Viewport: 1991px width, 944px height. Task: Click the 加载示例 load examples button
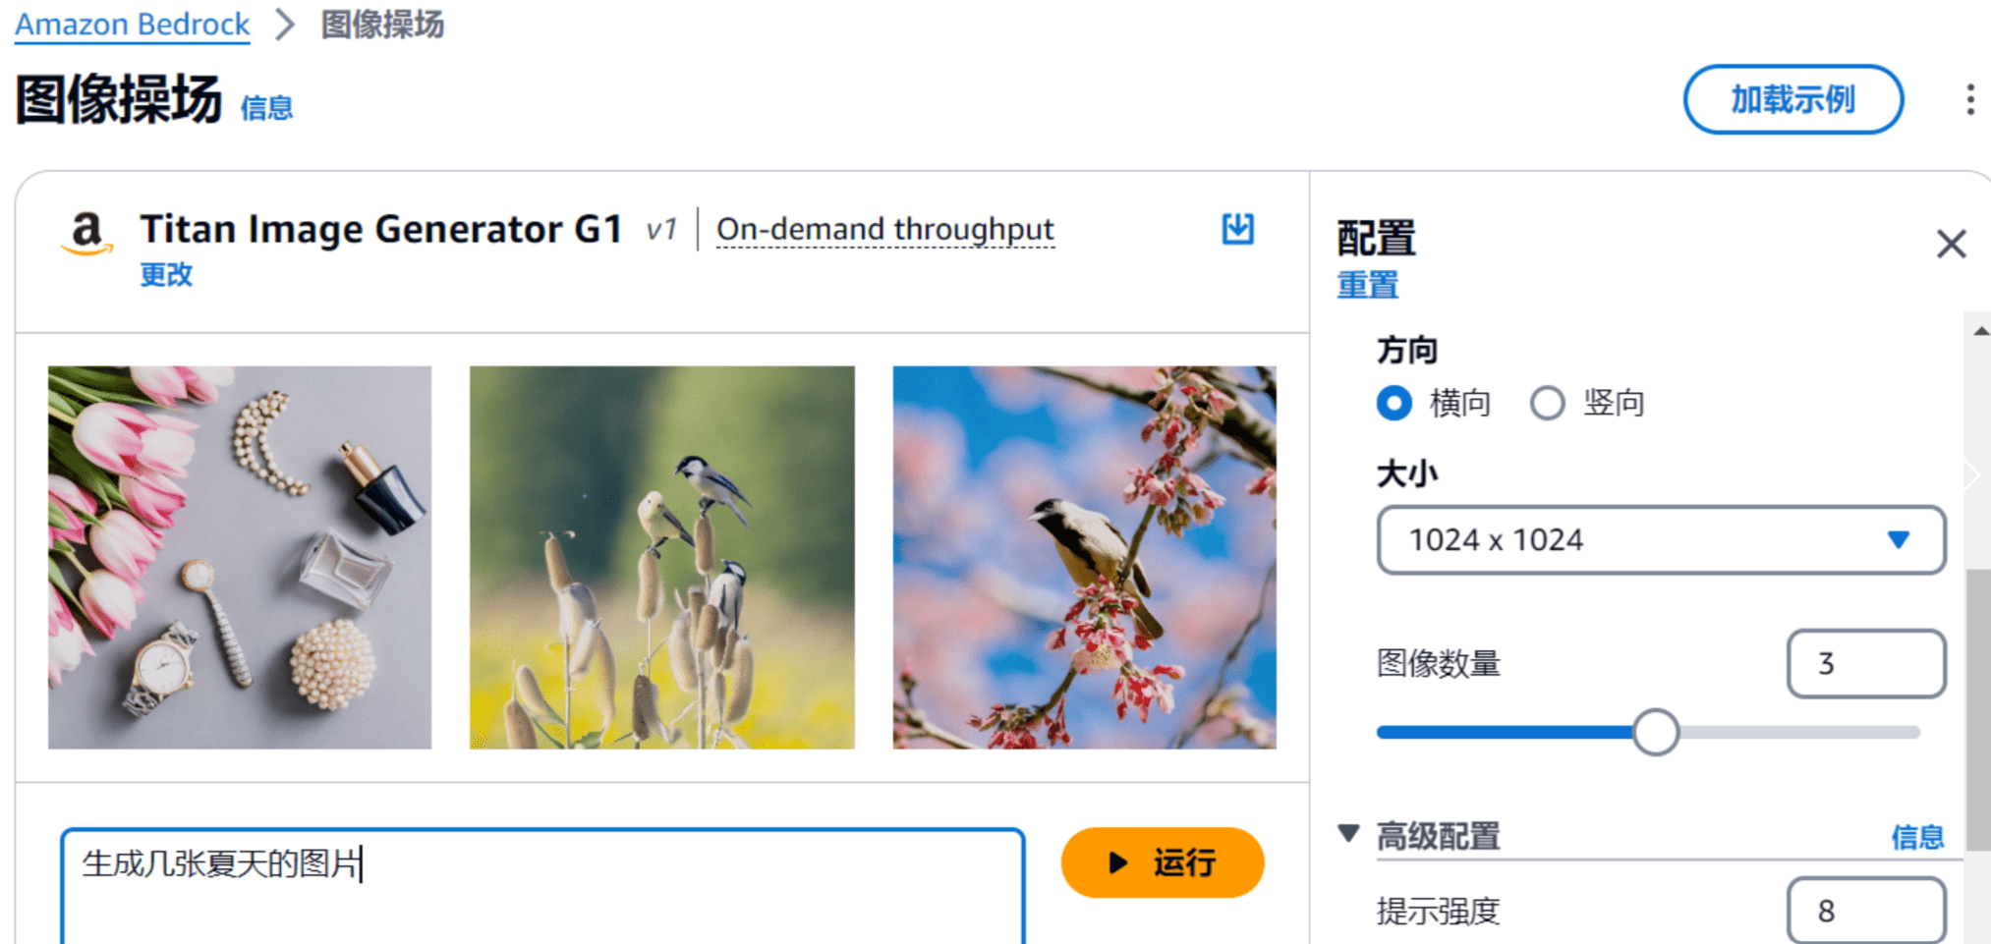pyautogui.click(x=1792, y=99)
